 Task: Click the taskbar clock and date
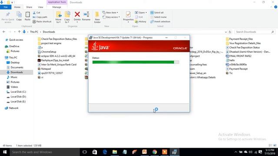point(269,152)
